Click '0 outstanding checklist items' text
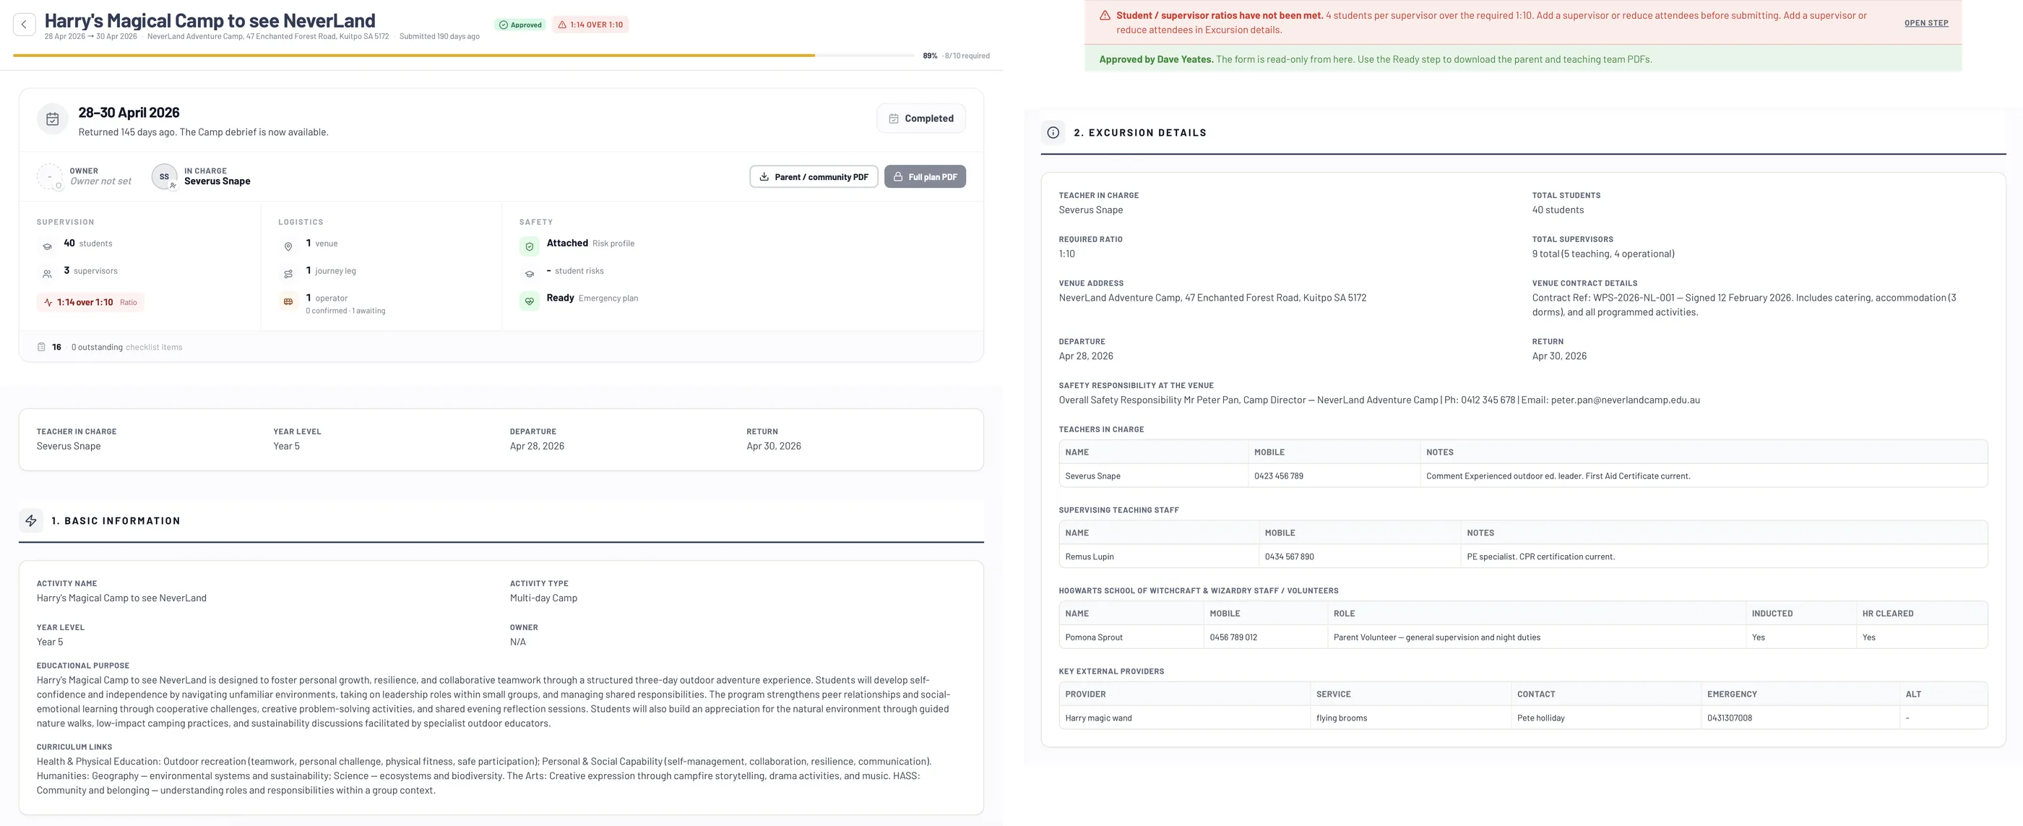2023x826 pixels. 126,347
